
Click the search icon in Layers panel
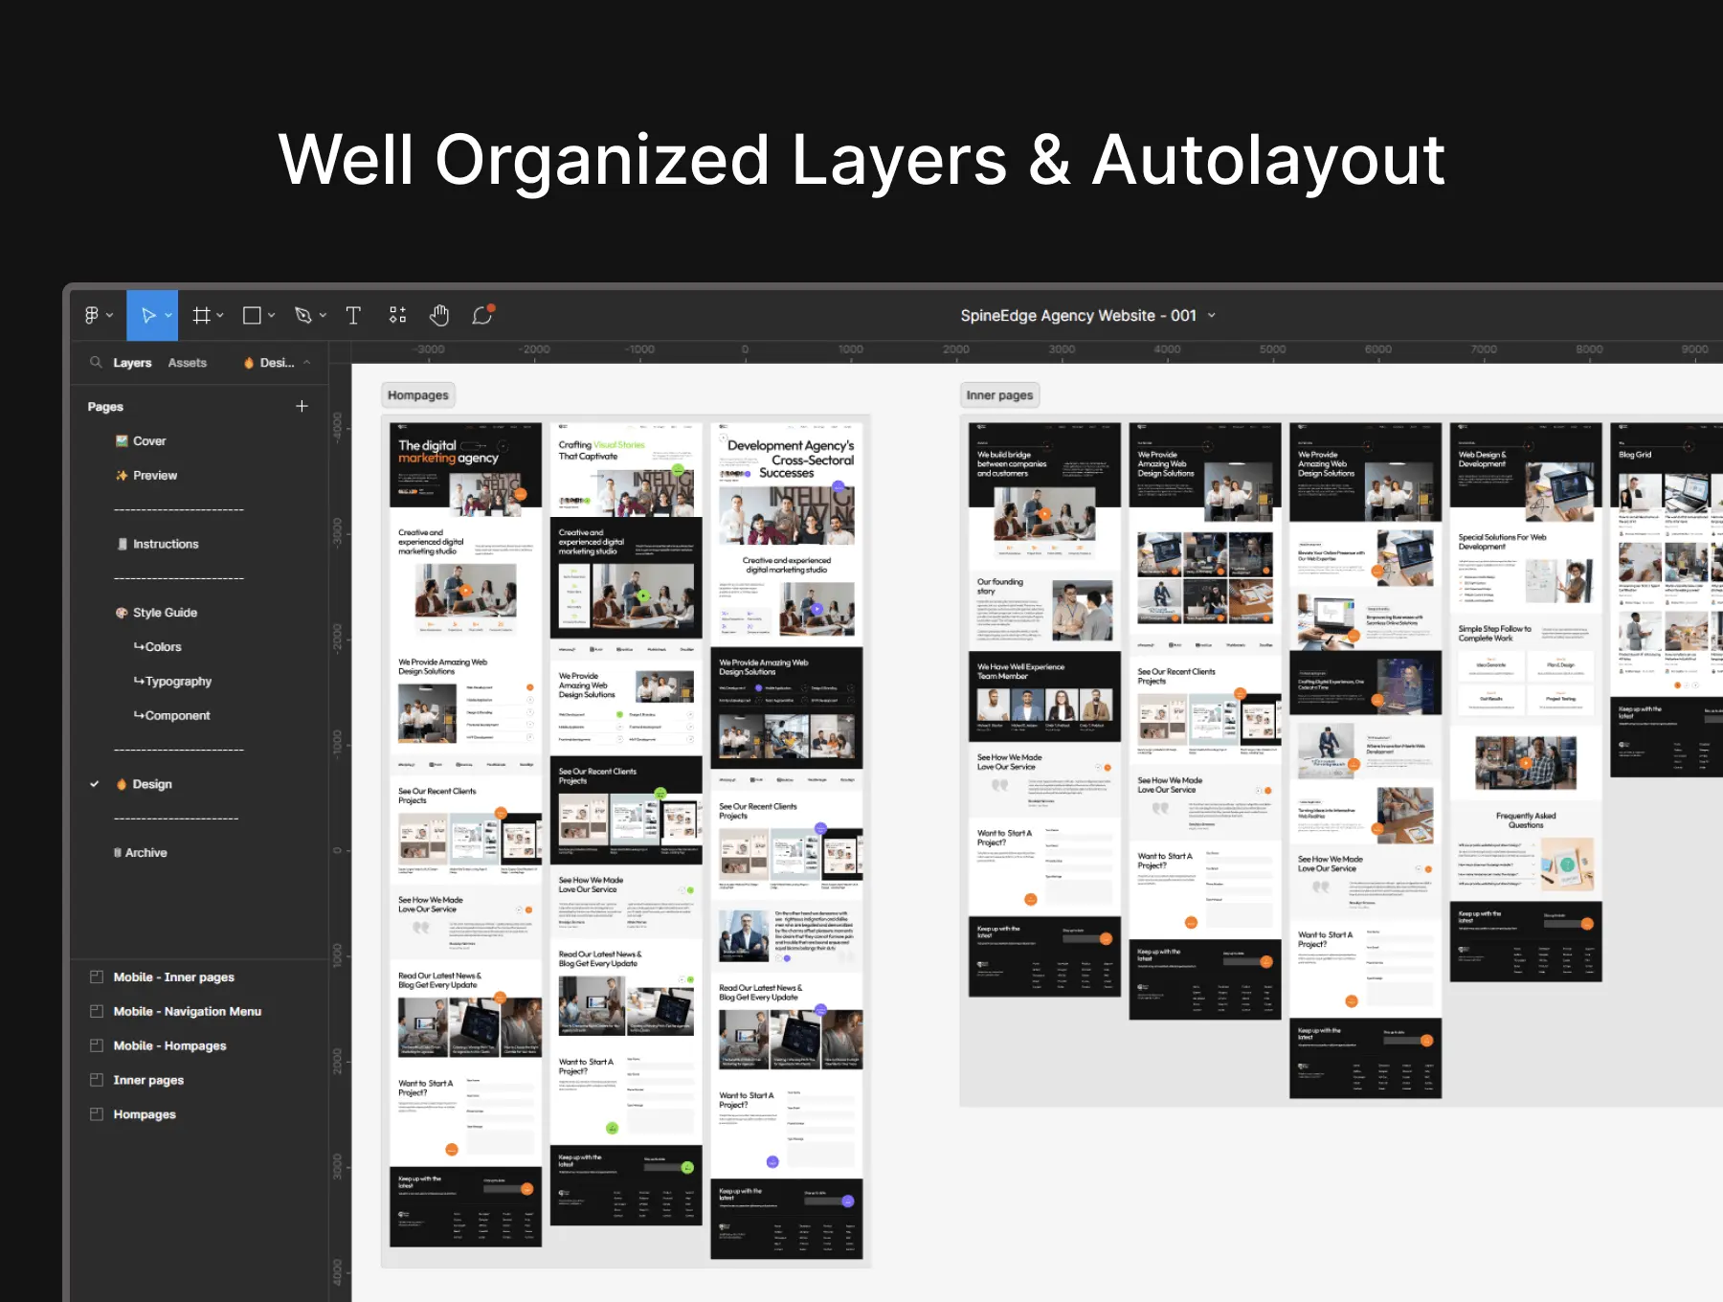click(96, 363)
